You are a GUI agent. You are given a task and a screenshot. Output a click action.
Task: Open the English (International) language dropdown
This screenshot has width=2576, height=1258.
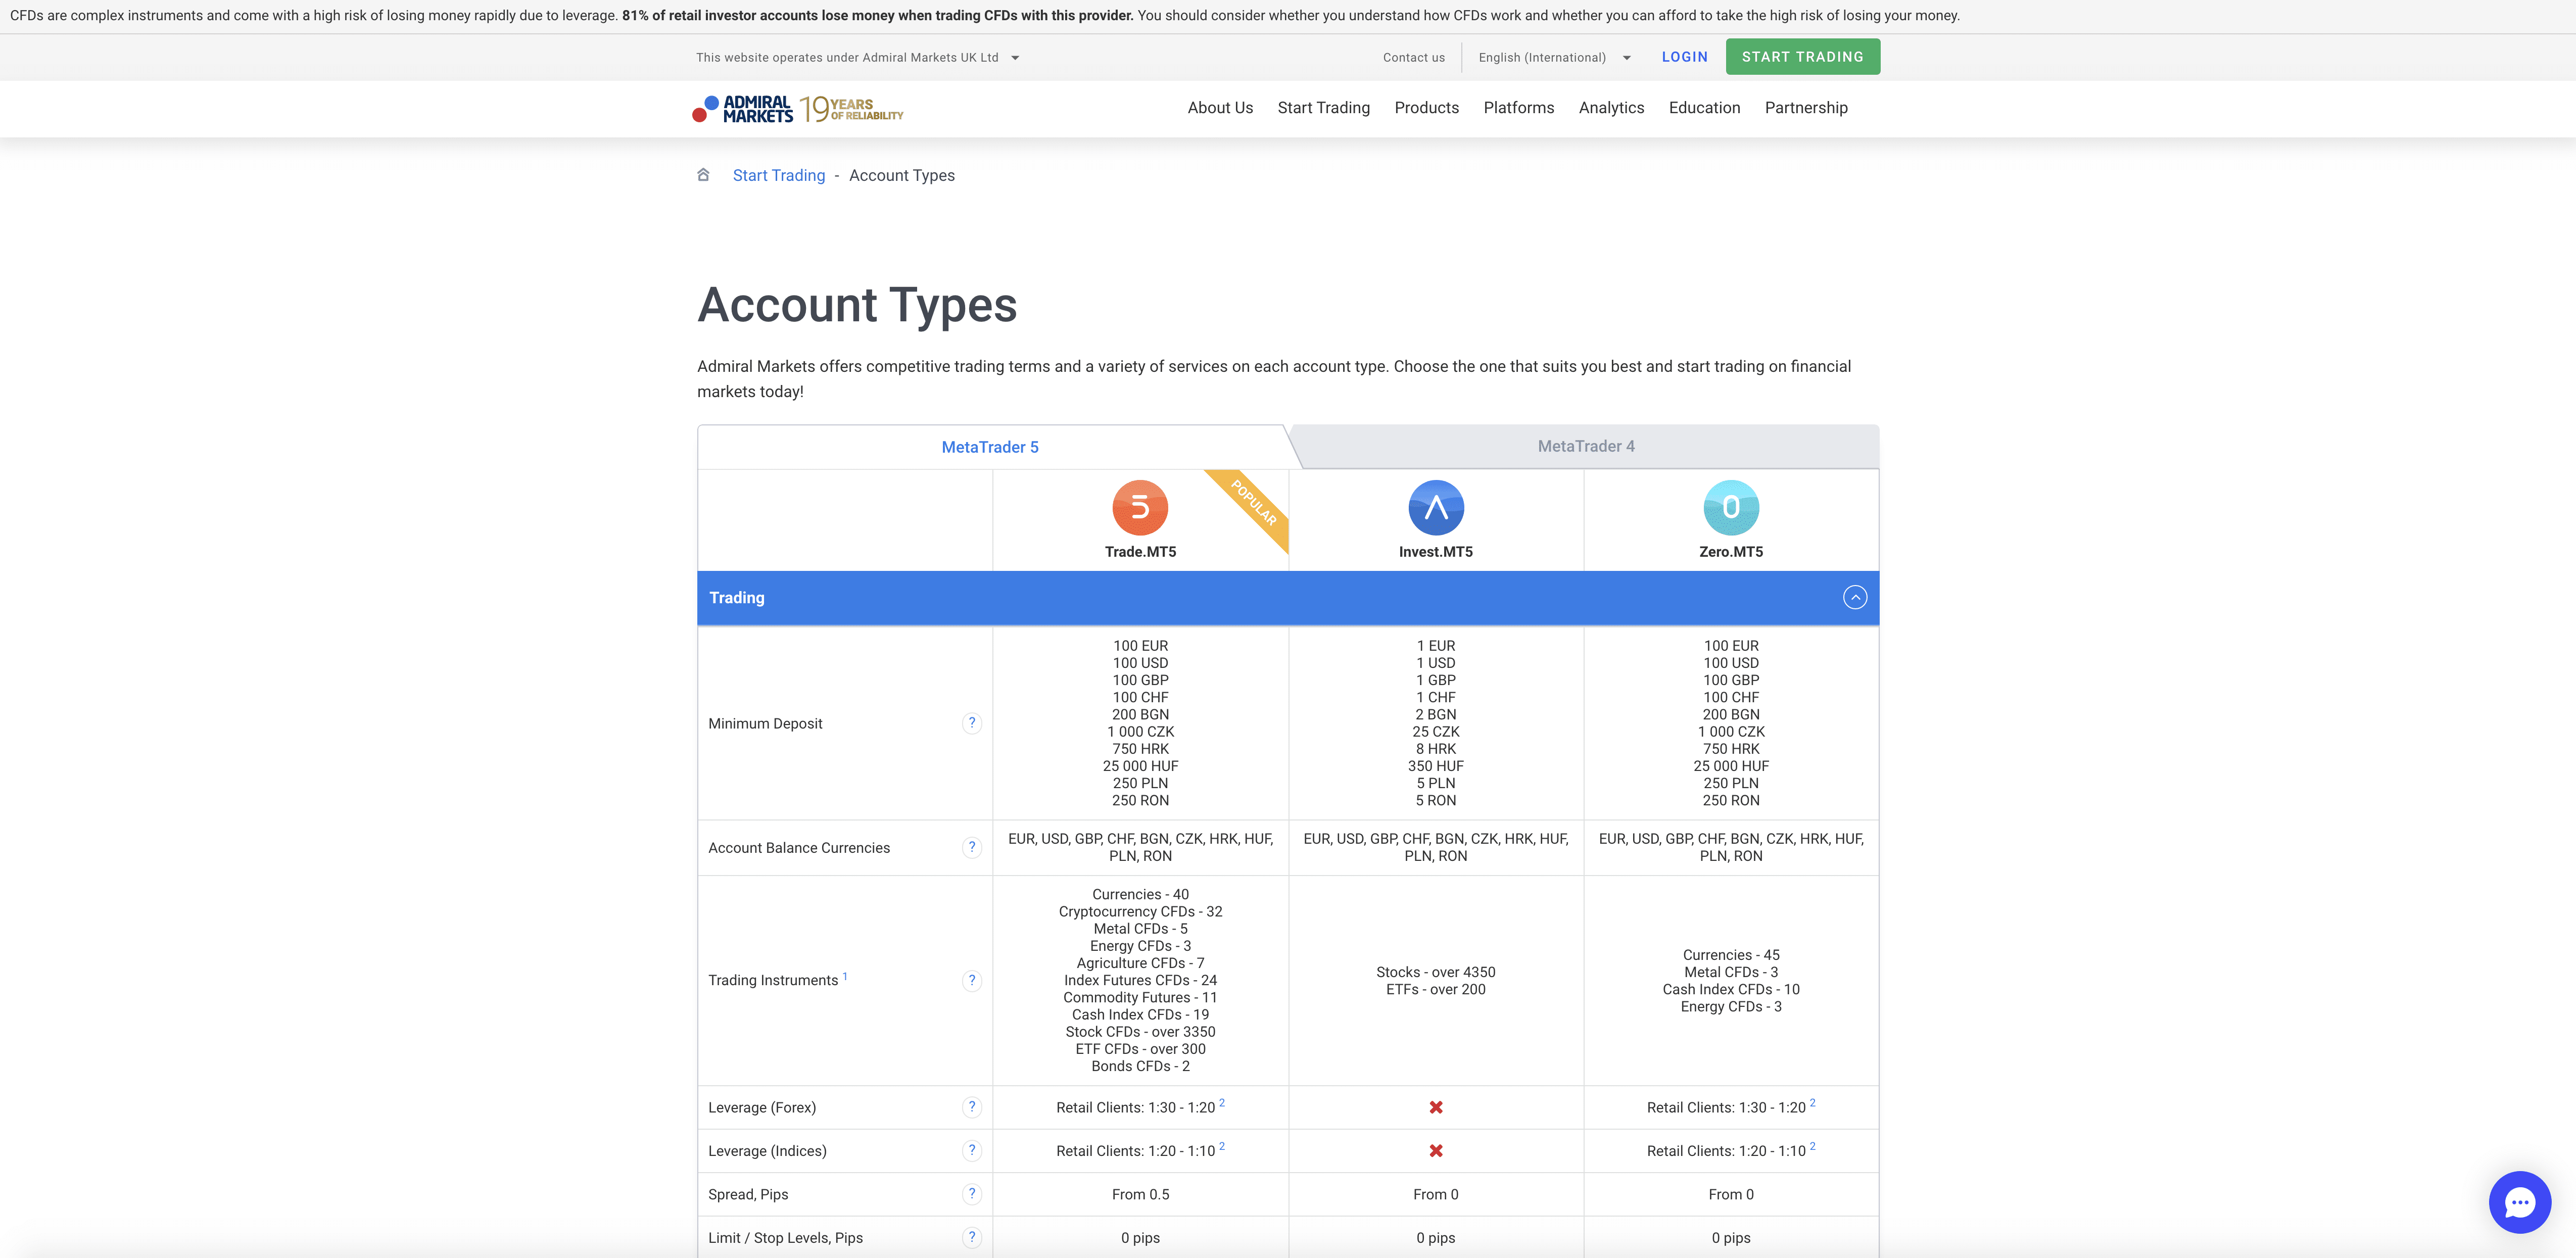point(1554,58)
